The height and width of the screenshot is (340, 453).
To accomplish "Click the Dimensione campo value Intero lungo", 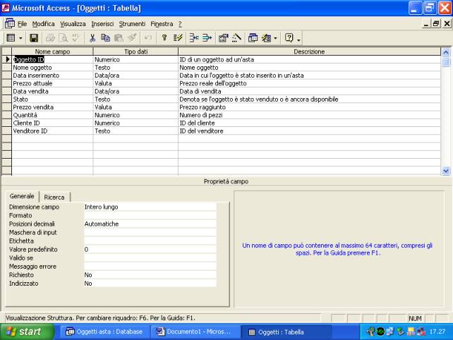I will pos(150,207).
